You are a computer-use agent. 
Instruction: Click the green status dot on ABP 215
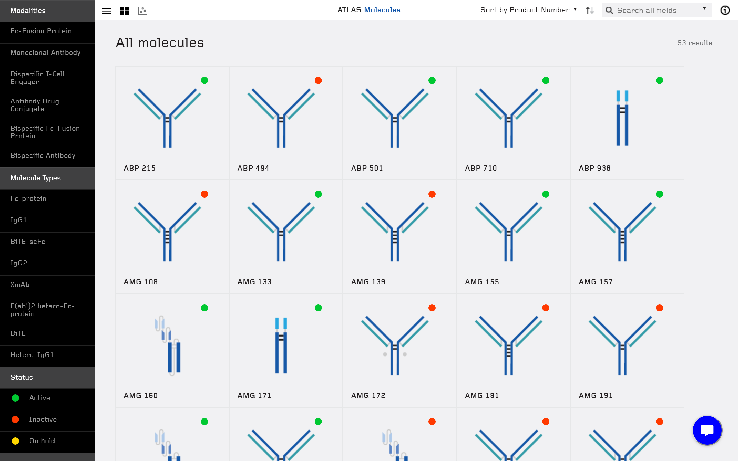pyautogui.click(x=205, y=80)
